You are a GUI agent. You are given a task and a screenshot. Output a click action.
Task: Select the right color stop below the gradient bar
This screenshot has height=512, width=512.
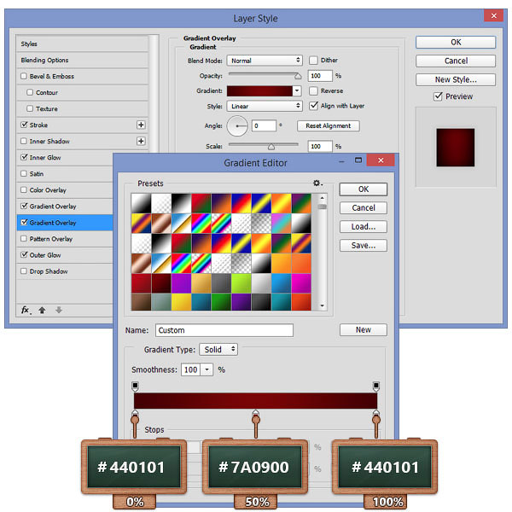tap(376, 414)
